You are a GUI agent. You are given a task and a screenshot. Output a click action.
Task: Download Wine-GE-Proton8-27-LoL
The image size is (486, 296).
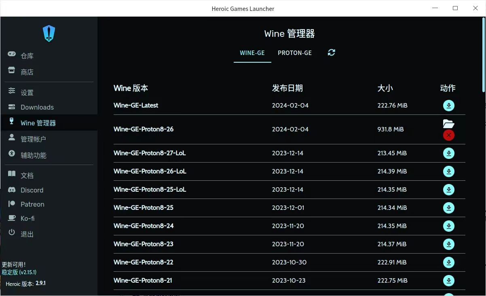[x=449, y=153]
